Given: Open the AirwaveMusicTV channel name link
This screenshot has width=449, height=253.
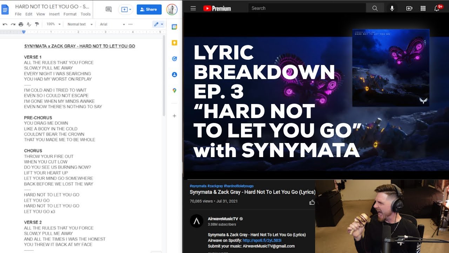Looking at the screenshot, I should click(x=223, y=219).
